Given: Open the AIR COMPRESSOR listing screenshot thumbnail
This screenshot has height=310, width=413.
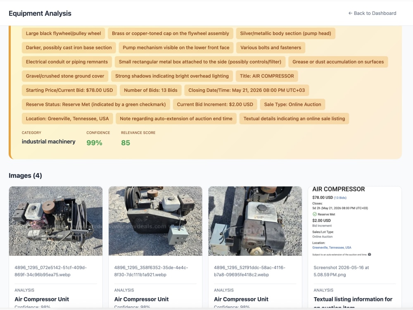Looking at the screenshot, I should click(x=355, y=221).
